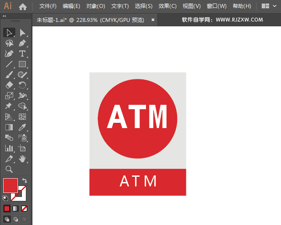
Task: Open the 视图(V) menu
Action: click(192, 6)
